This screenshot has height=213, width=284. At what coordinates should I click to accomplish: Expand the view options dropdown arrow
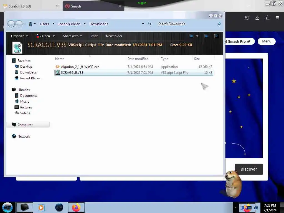point(197,36)
